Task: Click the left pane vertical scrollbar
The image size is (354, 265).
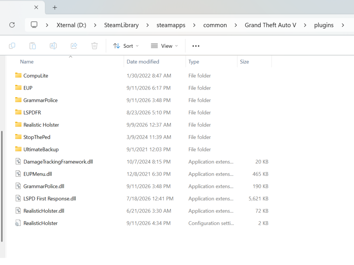Action: (2, 186)
